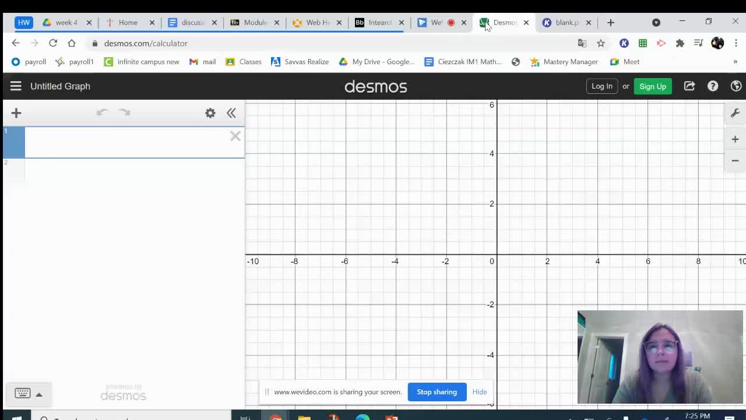Screen dimensions: 746x420
Task: Log in to Desmos
Action: point(602,86)
